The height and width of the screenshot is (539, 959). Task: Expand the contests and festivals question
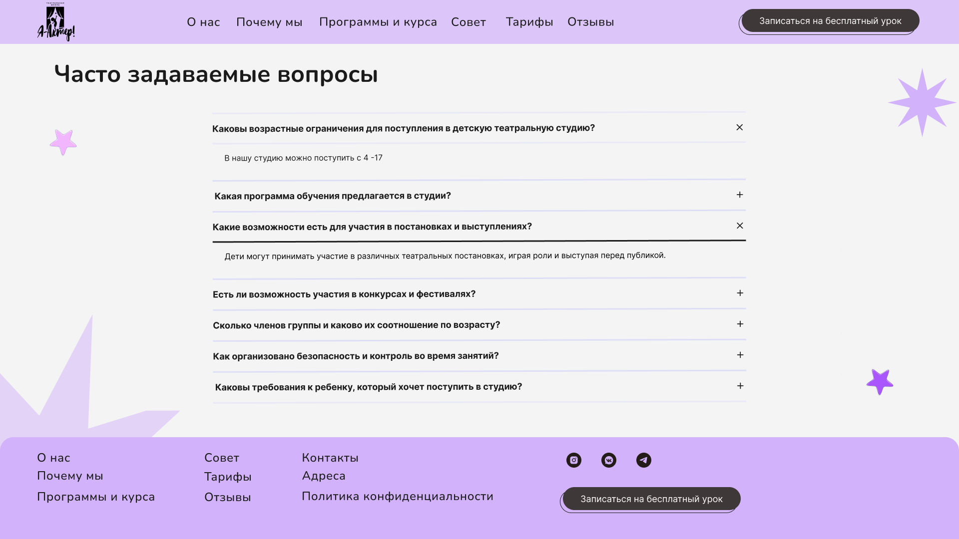click(x=739, y=293)
